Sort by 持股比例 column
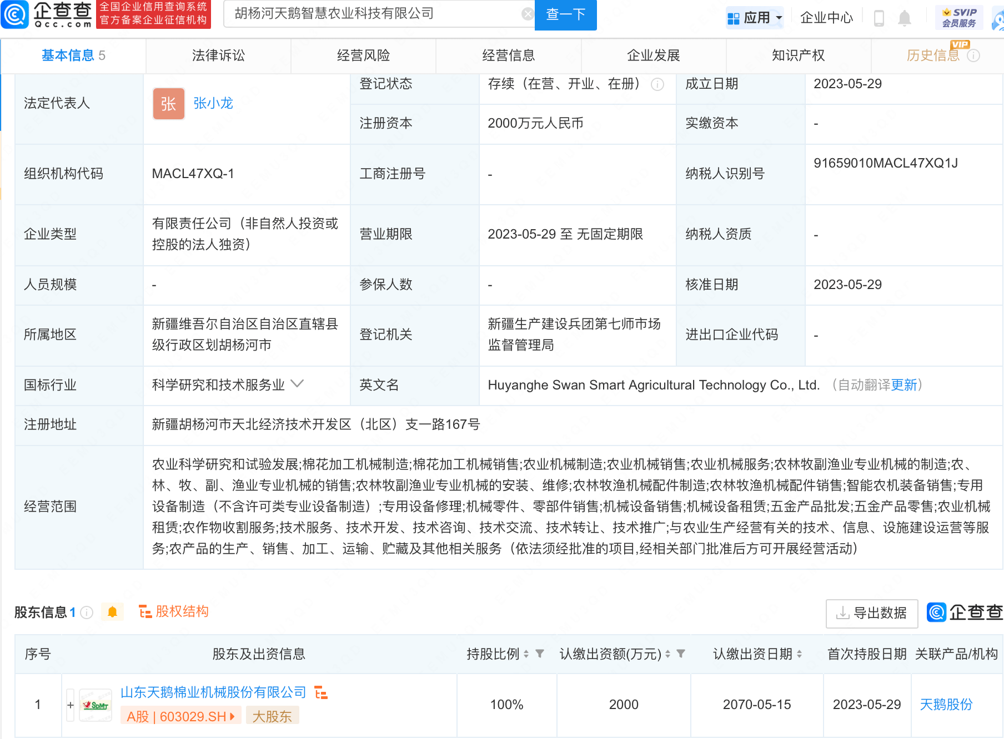The height and width of the screenshot is (739, 1004). (526, 654)
